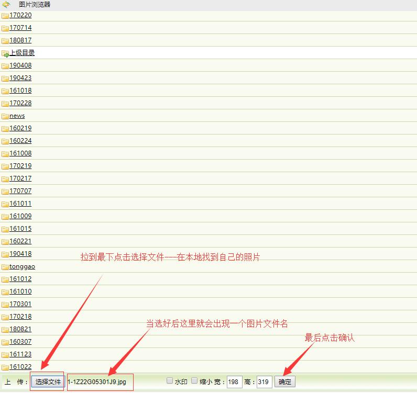
Task: Click the folder icon beside tonggao
Action: point(5,267)
